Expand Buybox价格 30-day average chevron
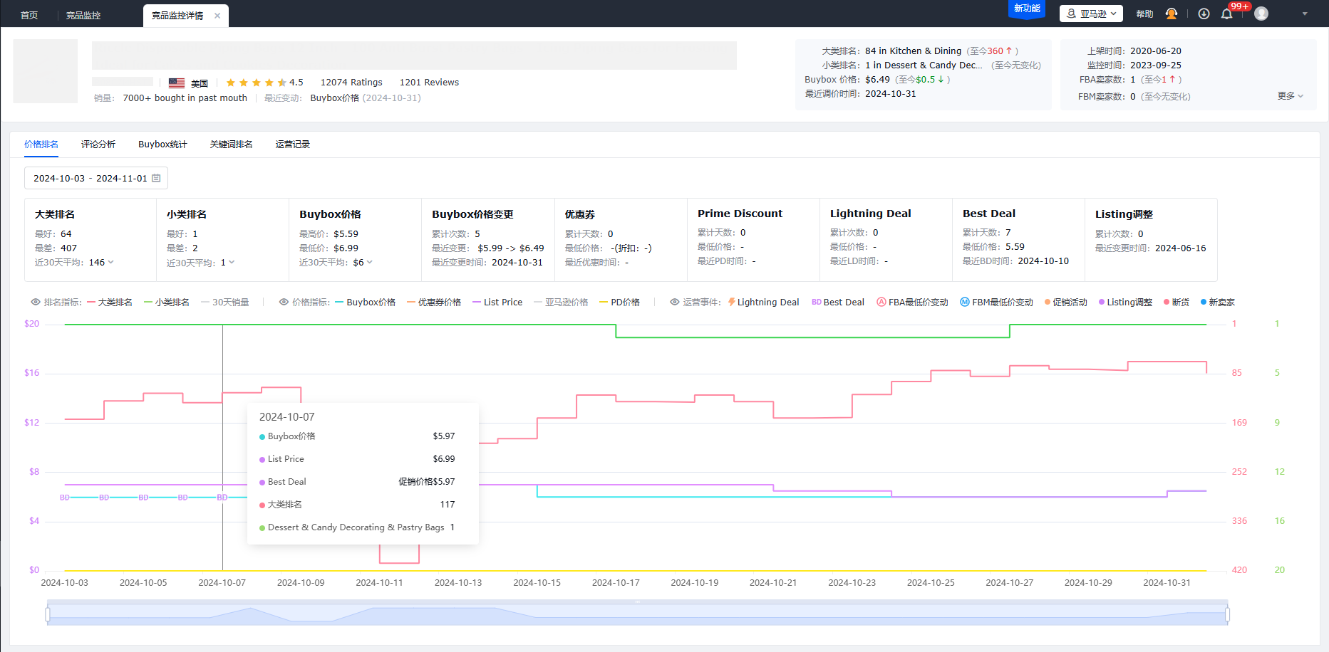This screenshot has height=652, width=1329. 369,262
